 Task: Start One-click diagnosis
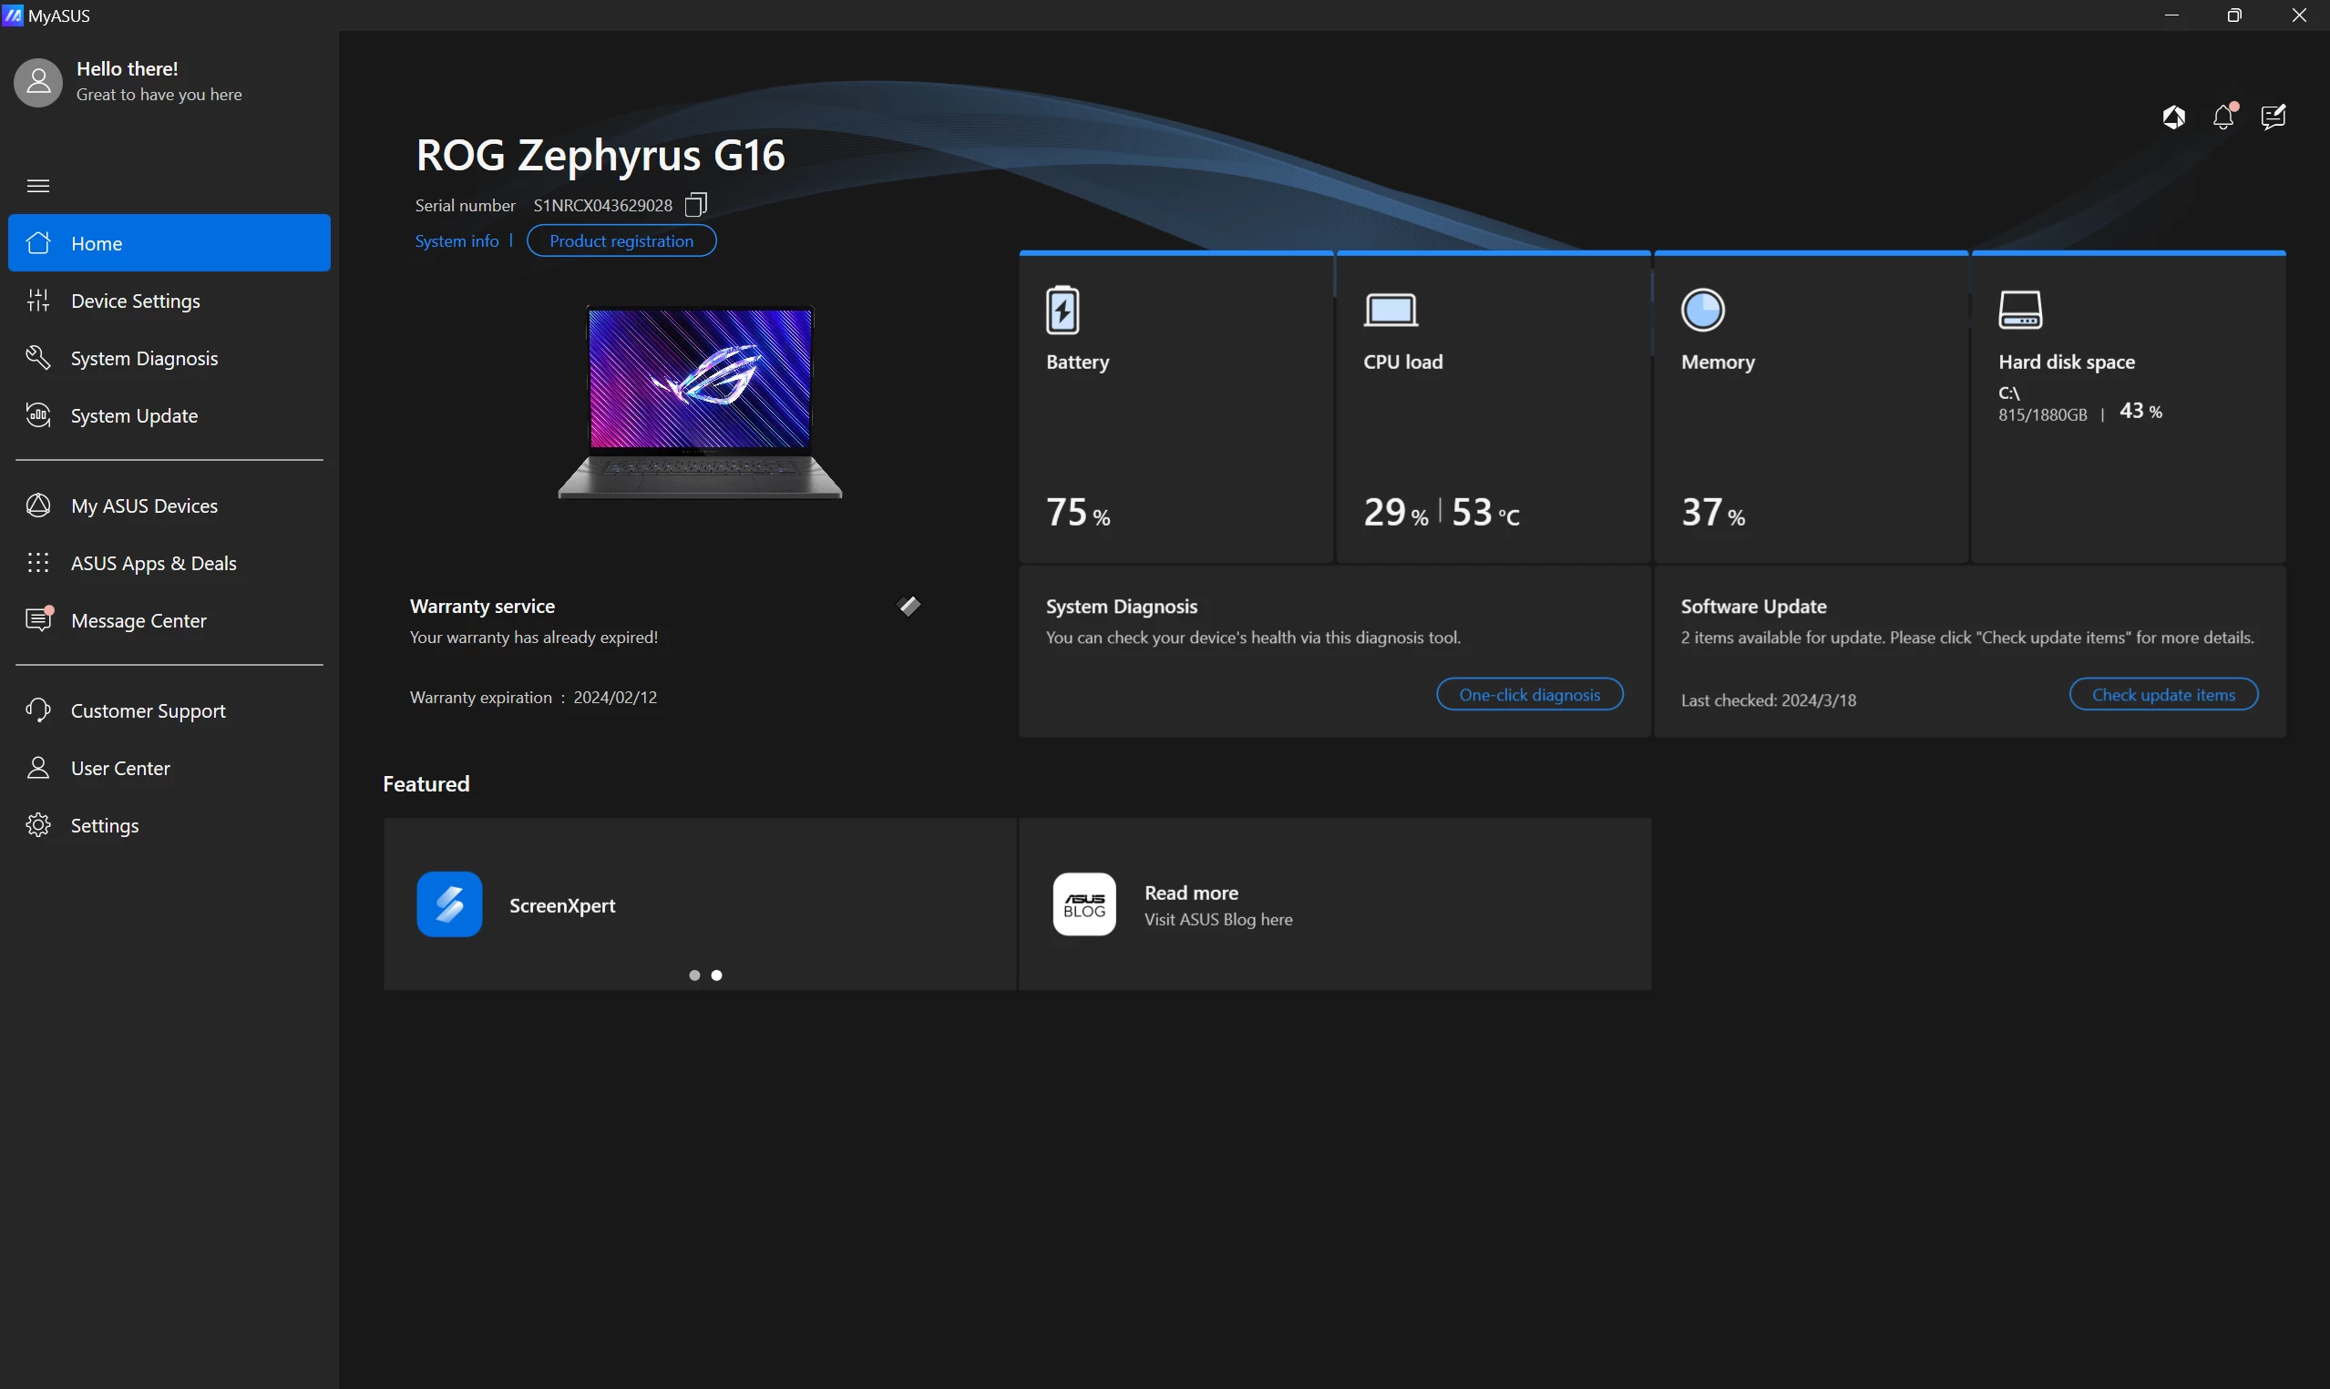pyautogui.click(x=1530, y=694)
